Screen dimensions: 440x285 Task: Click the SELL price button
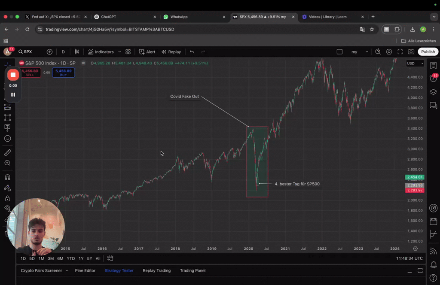tap(30, 73)
